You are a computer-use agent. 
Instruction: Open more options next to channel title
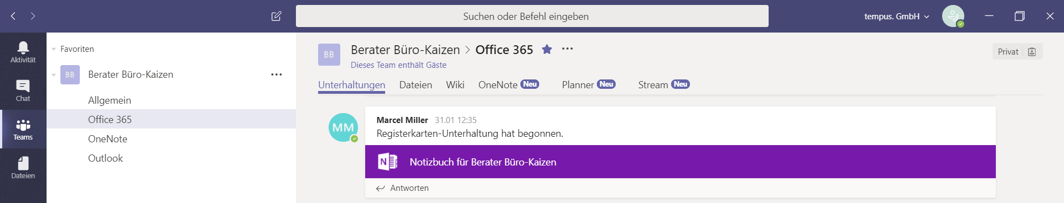(x=567, y=49)
